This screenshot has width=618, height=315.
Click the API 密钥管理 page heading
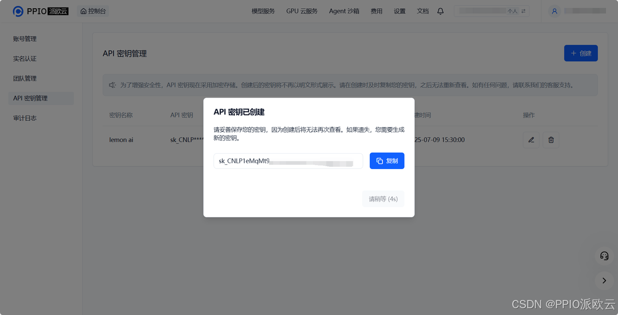coord(125,54)
